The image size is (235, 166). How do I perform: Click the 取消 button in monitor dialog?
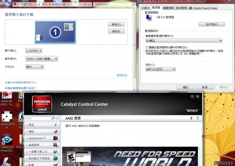point(205,87)
